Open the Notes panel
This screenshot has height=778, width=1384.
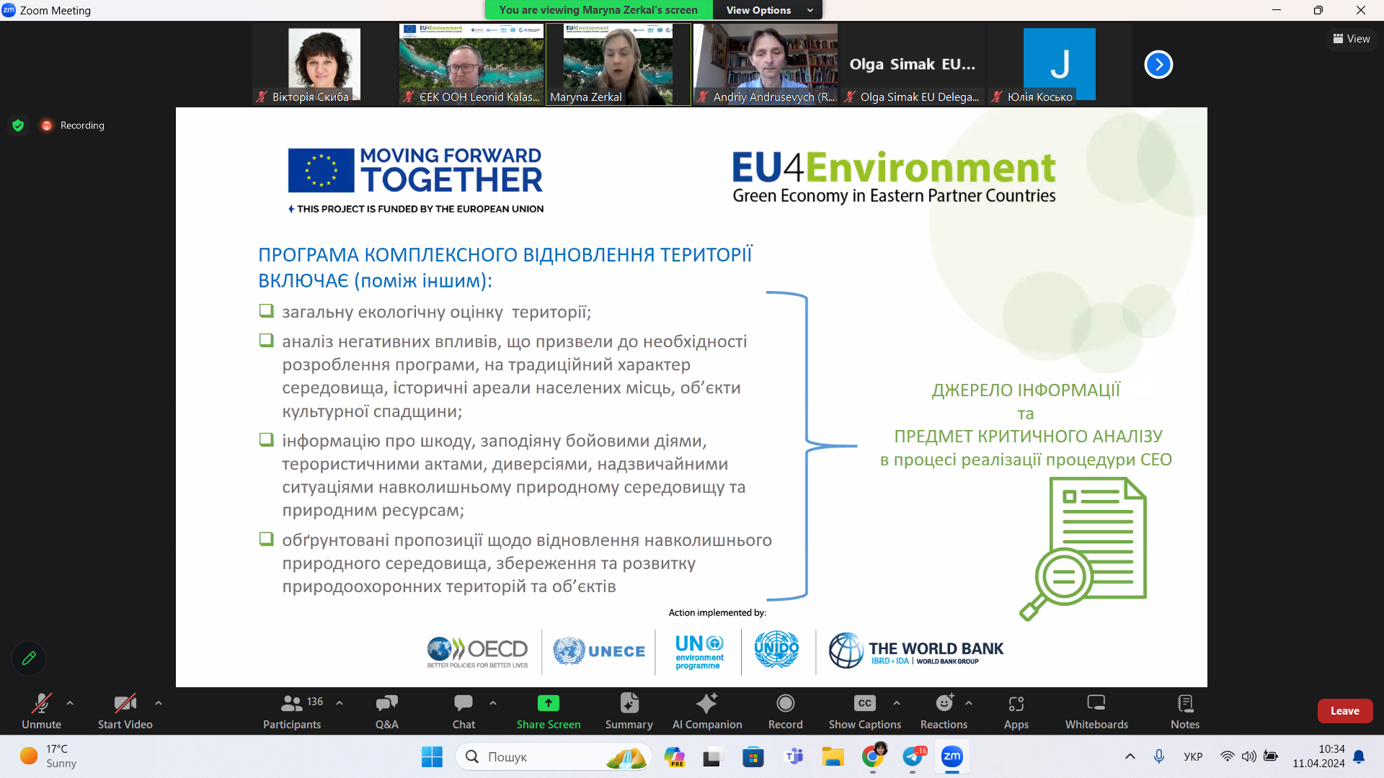coord(1184,710)
